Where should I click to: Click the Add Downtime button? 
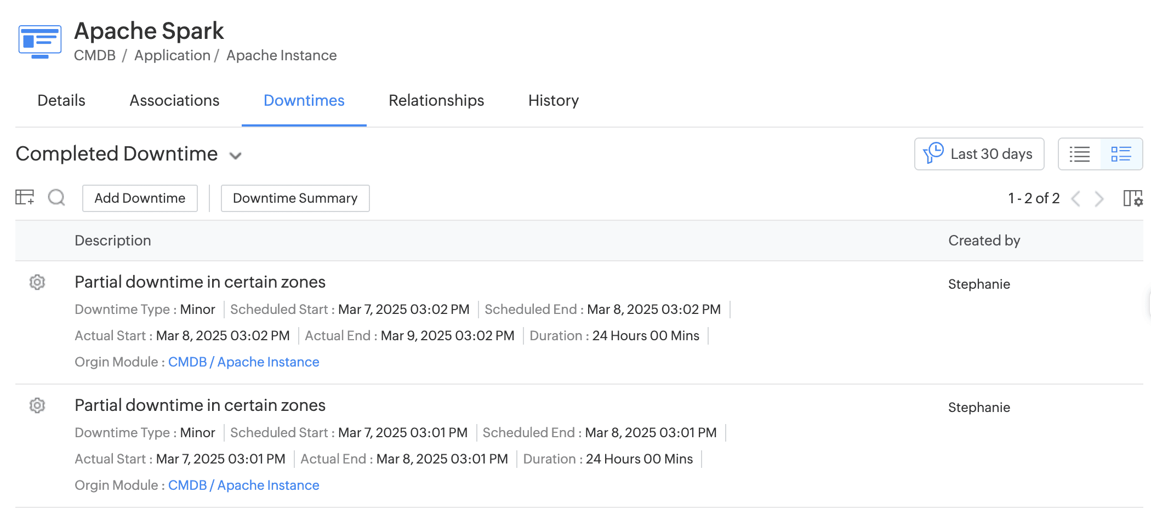[140, 198]
